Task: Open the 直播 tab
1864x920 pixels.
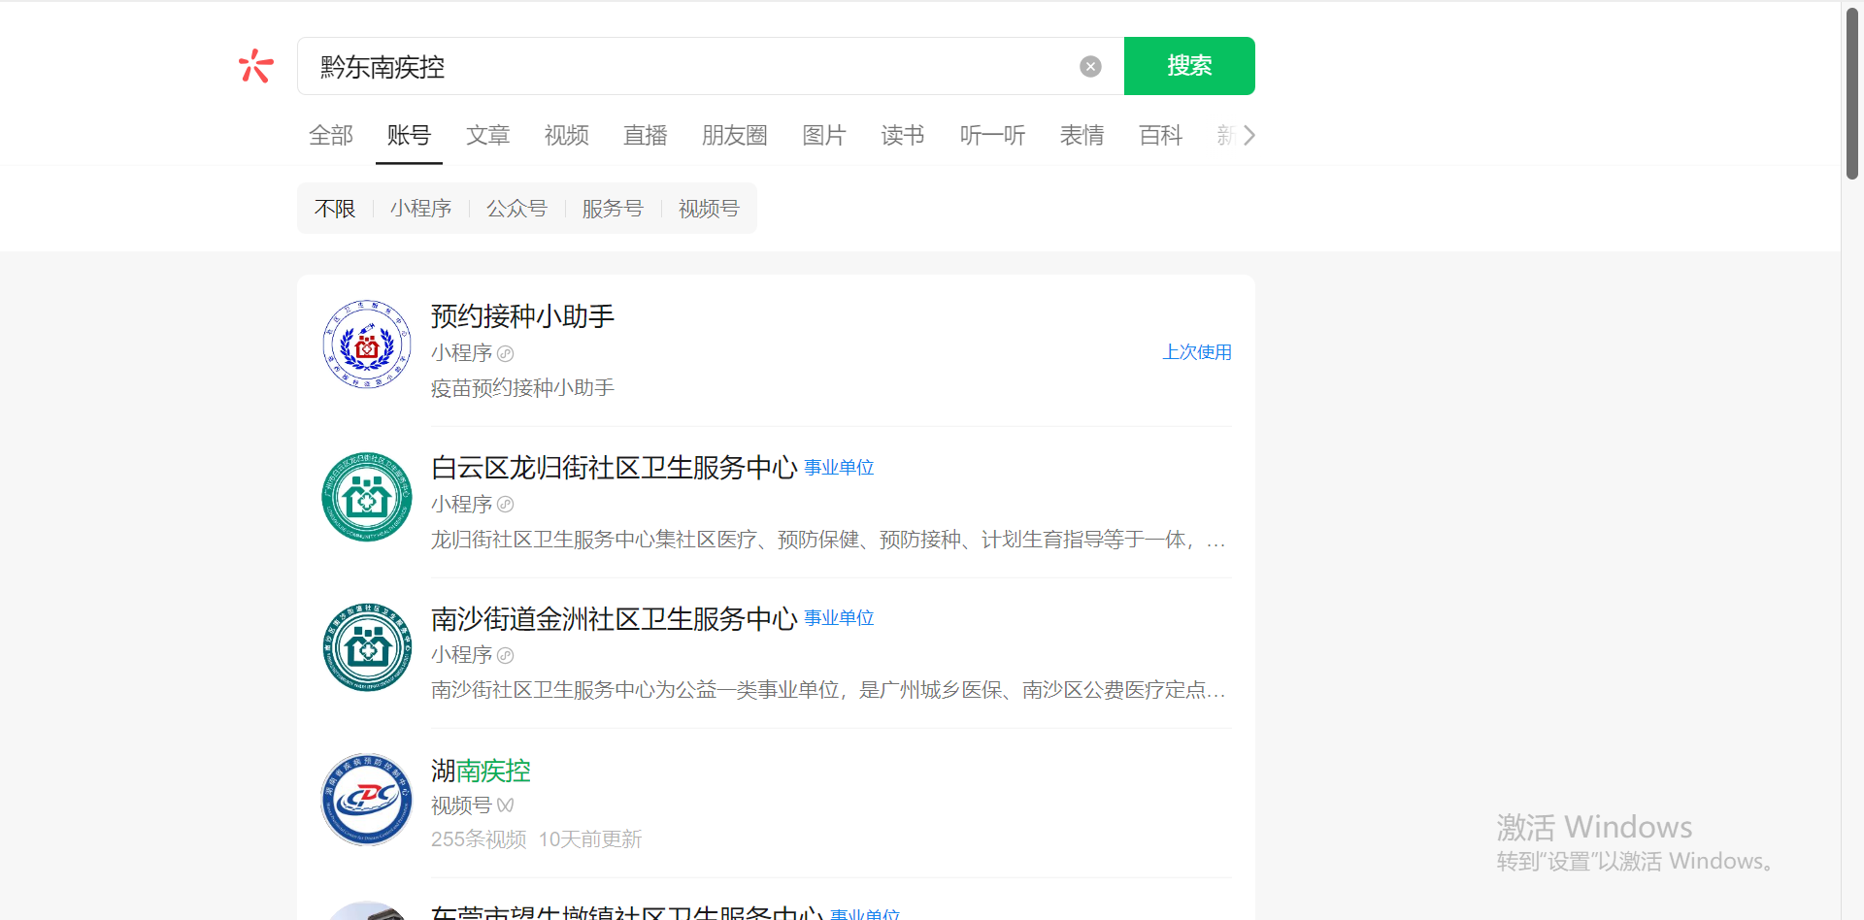Action: 646,135
